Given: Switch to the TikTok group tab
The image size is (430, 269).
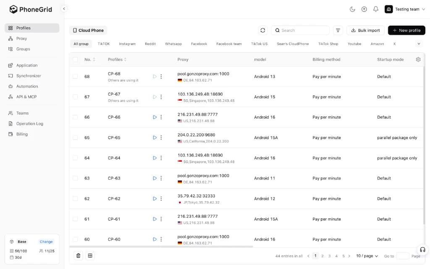Looking at the screenshot, I should click(104, 43).
